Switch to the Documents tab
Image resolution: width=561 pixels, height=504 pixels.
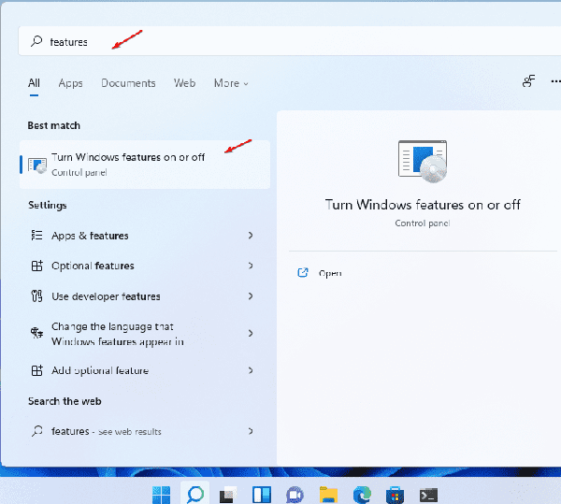click(128, 83)
